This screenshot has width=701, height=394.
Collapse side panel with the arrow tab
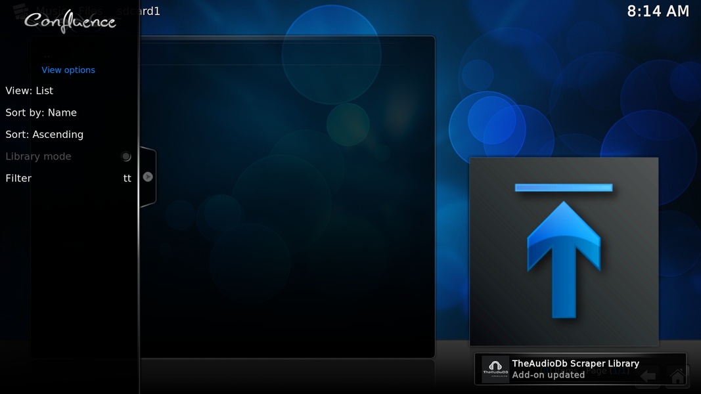click(148, 177)
